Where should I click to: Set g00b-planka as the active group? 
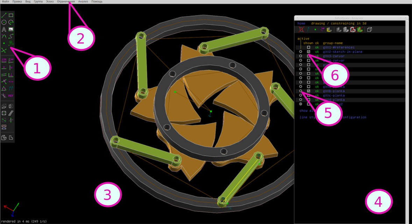pos(301,91)
